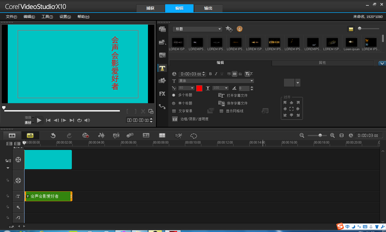Toggle vertical text orientation button
The width and height of the screenshot is (386, 232).
pos(247,74)
